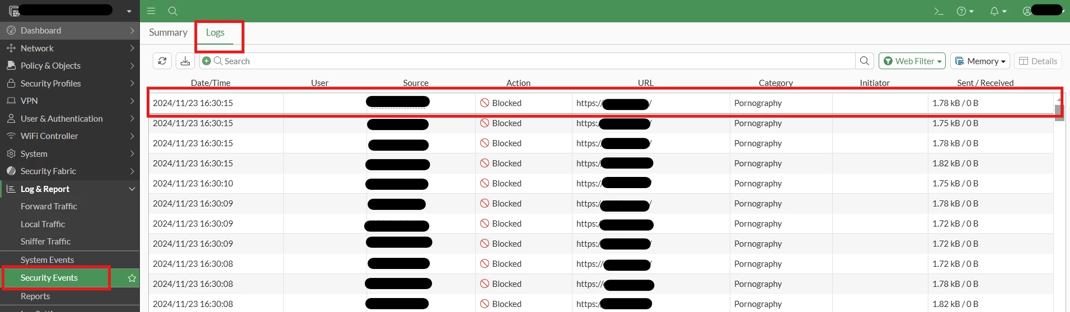Expand User & Authentication sidebar menu
Viewport: 1070px width, 312px height.
[69, 119]
